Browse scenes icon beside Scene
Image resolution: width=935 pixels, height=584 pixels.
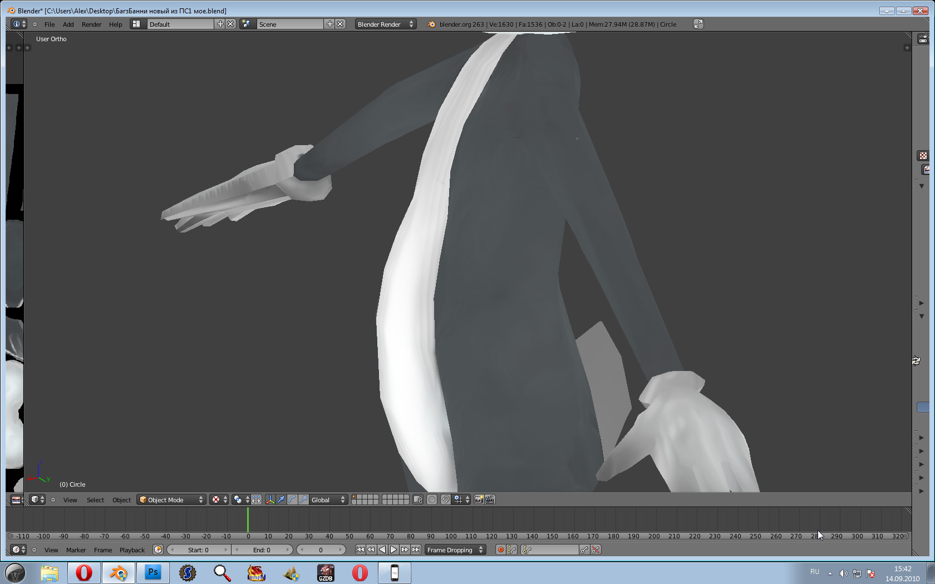click(247, 24)
